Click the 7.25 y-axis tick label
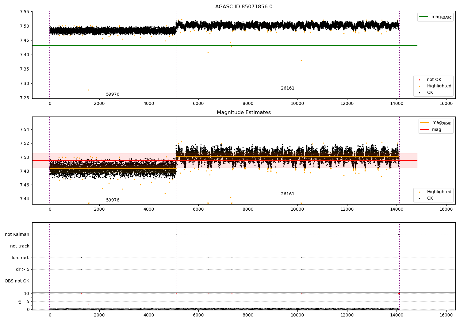Image resolution: width=460 pixels, height=322 pixels. 25,98
